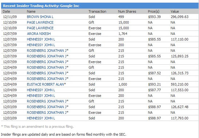Click the Name column header
Viewport: 199px width, 138px height.
tap(31, 12)
